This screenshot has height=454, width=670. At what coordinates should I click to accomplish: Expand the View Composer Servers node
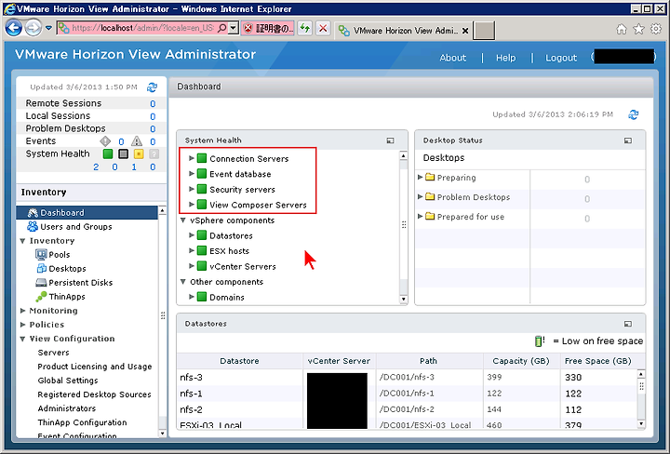(x=192, y=205)
